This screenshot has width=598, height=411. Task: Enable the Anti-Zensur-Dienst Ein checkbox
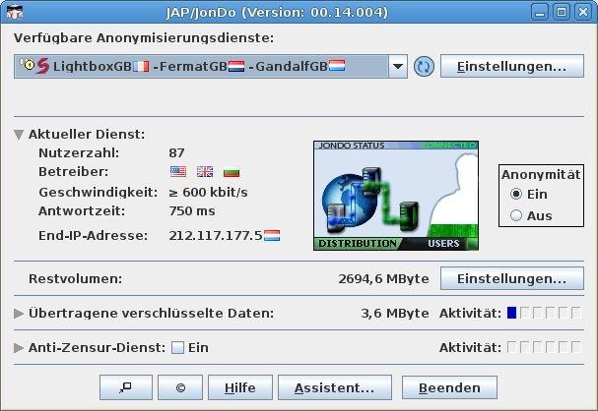pos(177,347)
